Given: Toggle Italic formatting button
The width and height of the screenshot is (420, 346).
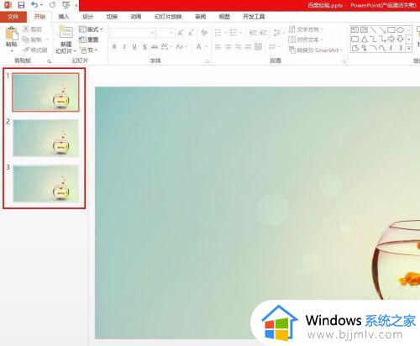Looking at the screenshot, I should 124,47.
